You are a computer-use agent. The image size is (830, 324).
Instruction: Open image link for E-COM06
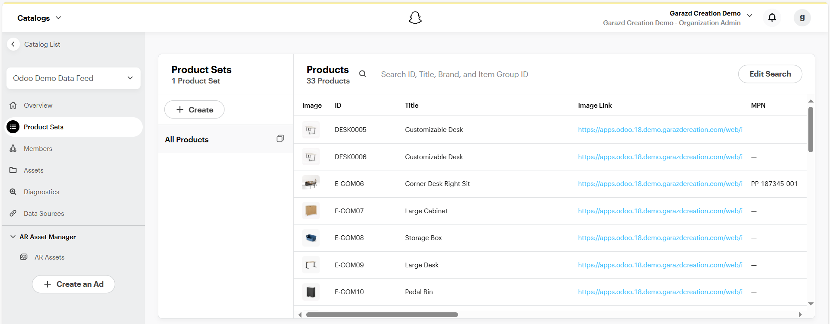660,183
